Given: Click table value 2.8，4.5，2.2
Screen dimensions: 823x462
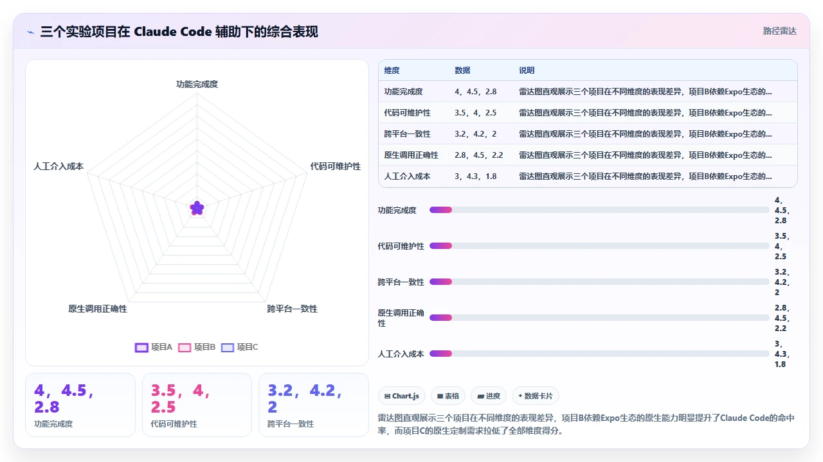Looking at the screenshot, I should [479, 155].
